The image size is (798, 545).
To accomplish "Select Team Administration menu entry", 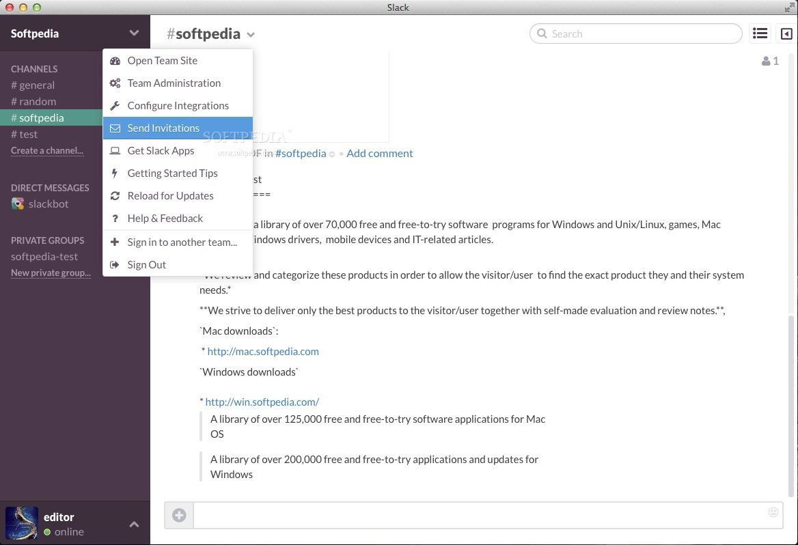I will [x=178, y=83].
